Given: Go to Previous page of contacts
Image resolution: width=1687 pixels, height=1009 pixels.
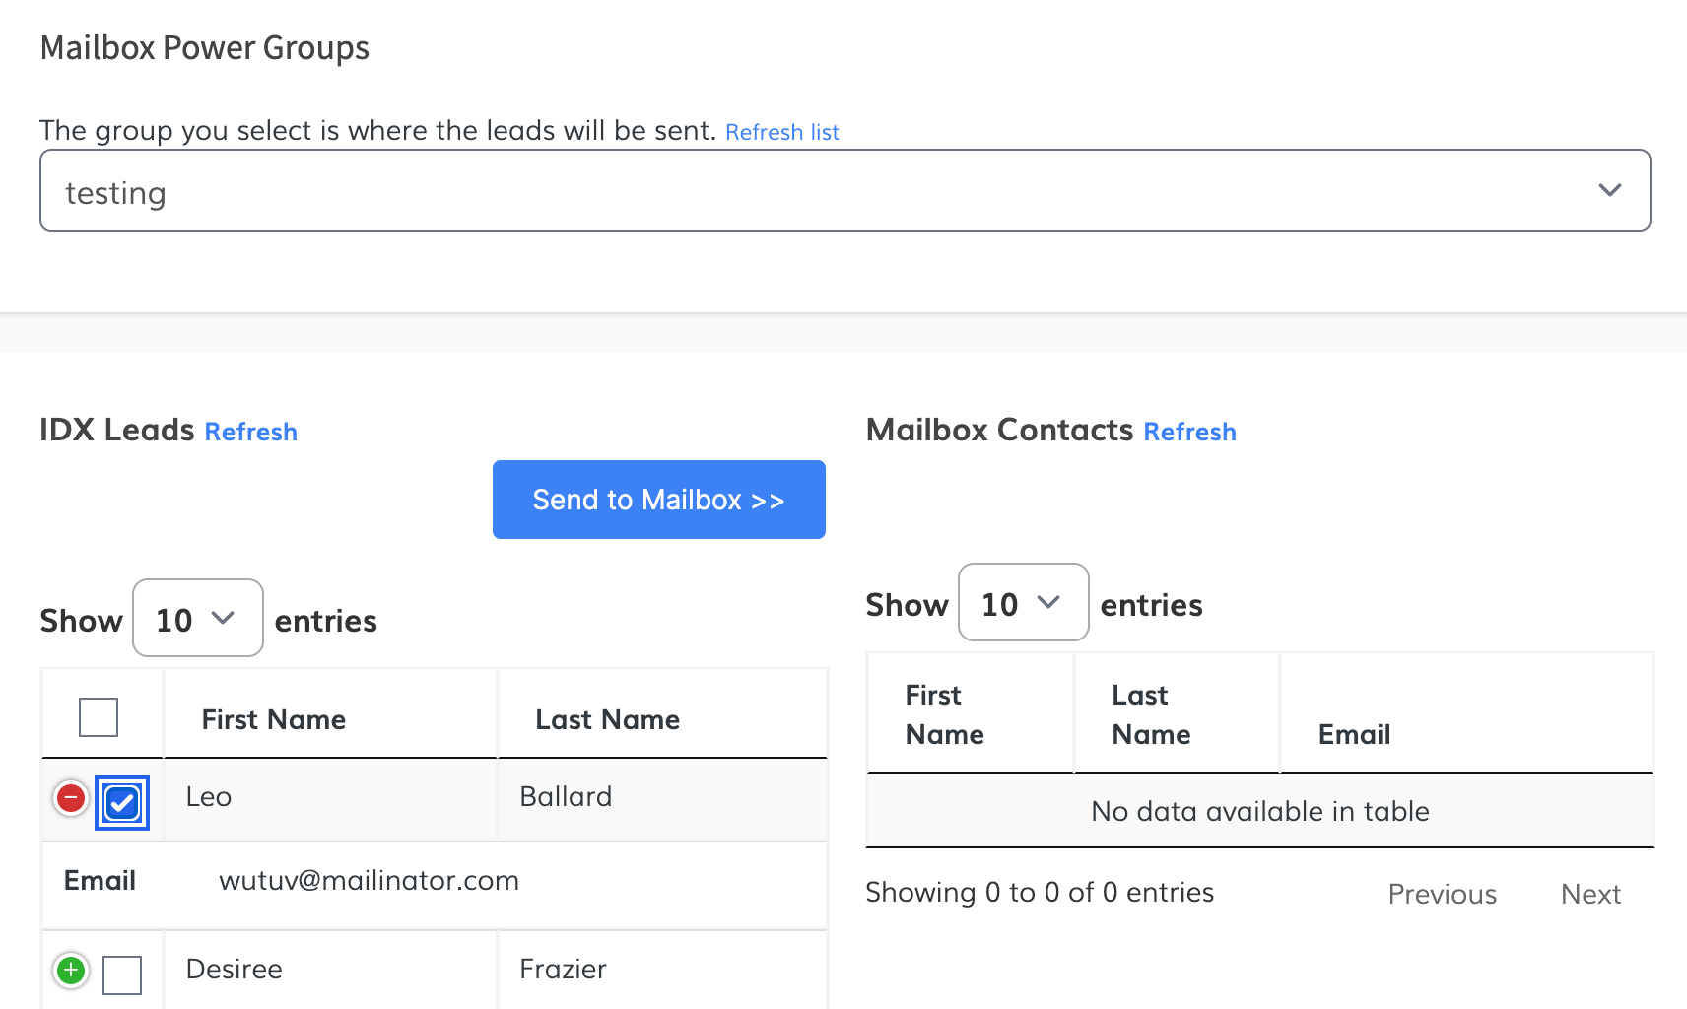Looking at the screenshot, I should pyautogui.click(x=1442, y=894).
